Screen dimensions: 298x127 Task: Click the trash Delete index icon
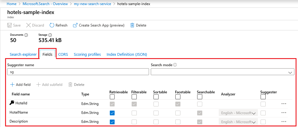coord(132,25)
